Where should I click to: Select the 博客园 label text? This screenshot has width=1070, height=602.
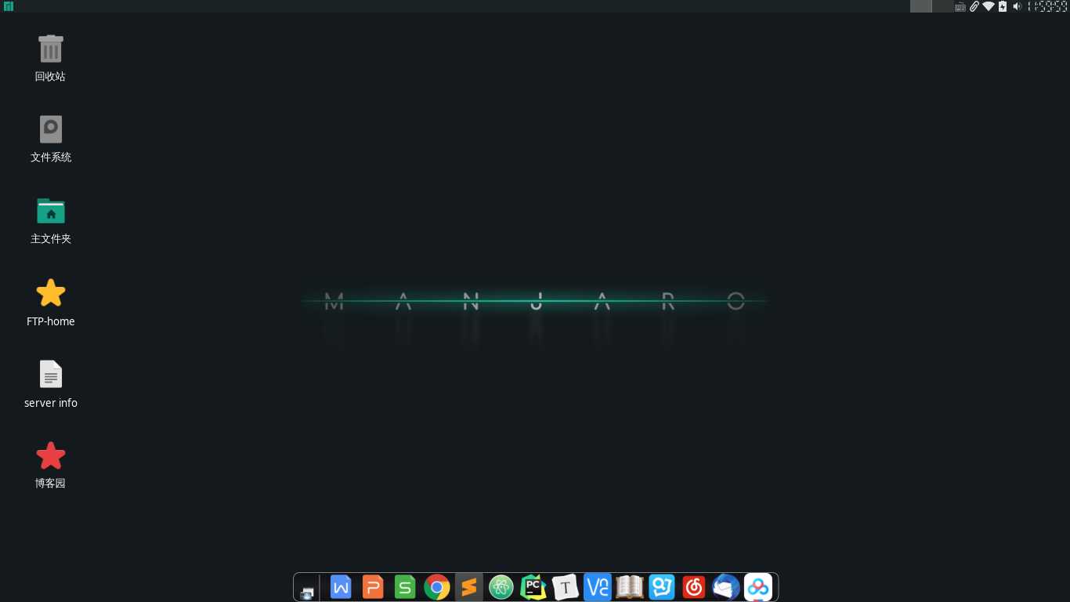50,484
